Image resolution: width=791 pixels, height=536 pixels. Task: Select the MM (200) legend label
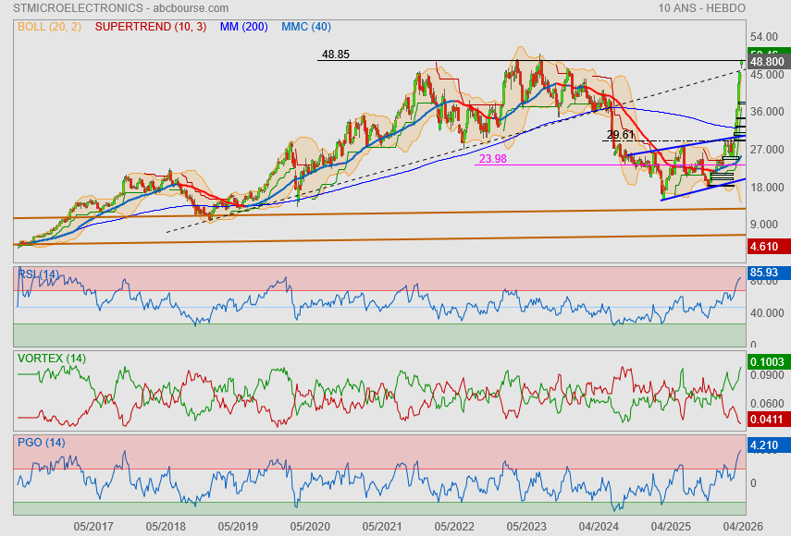(x=243, y=27)
